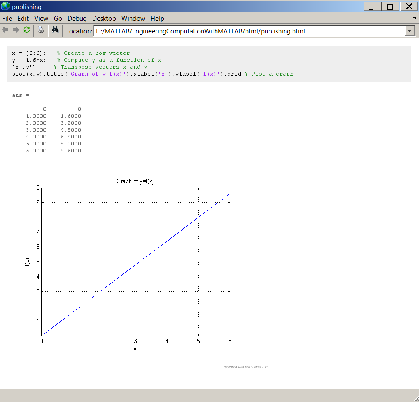419x402 pixels.
Task: Open the Go menu
Action: point(58,19)
